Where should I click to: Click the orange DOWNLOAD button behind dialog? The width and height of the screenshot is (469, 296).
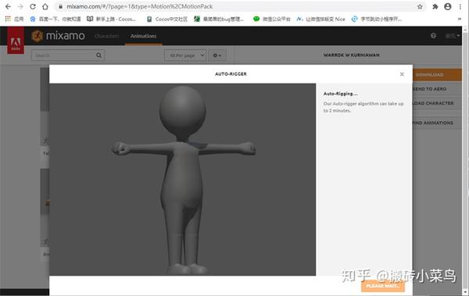click(437, 75)
